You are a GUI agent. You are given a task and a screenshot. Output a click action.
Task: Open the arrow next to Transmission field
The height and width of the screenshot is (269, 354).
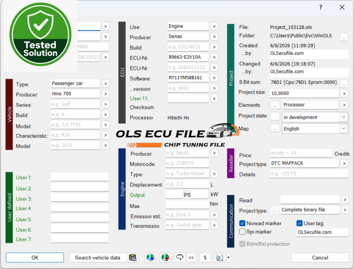[214, 225]
